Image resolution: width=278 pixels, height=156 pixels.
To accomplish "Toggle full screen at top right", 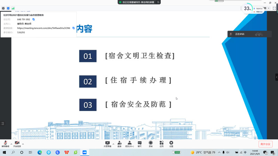I will [274, 8].
